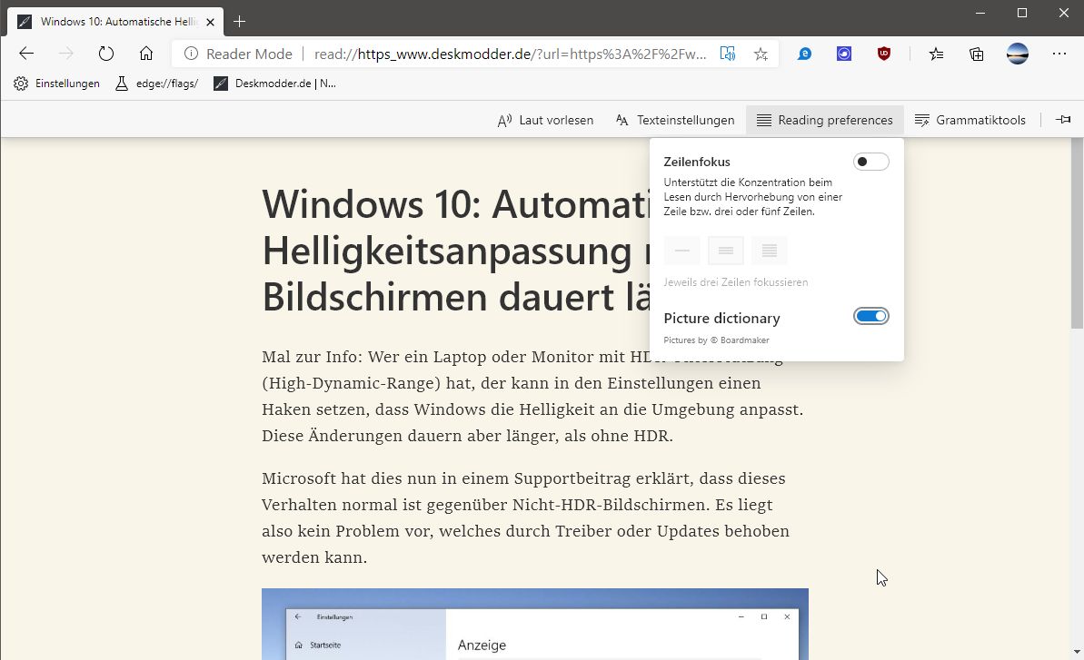Click the Pictures by Boardmaker text
The height and width of the screenshot is (660, 1084).
pyautogui.click(x=716, y=340)
